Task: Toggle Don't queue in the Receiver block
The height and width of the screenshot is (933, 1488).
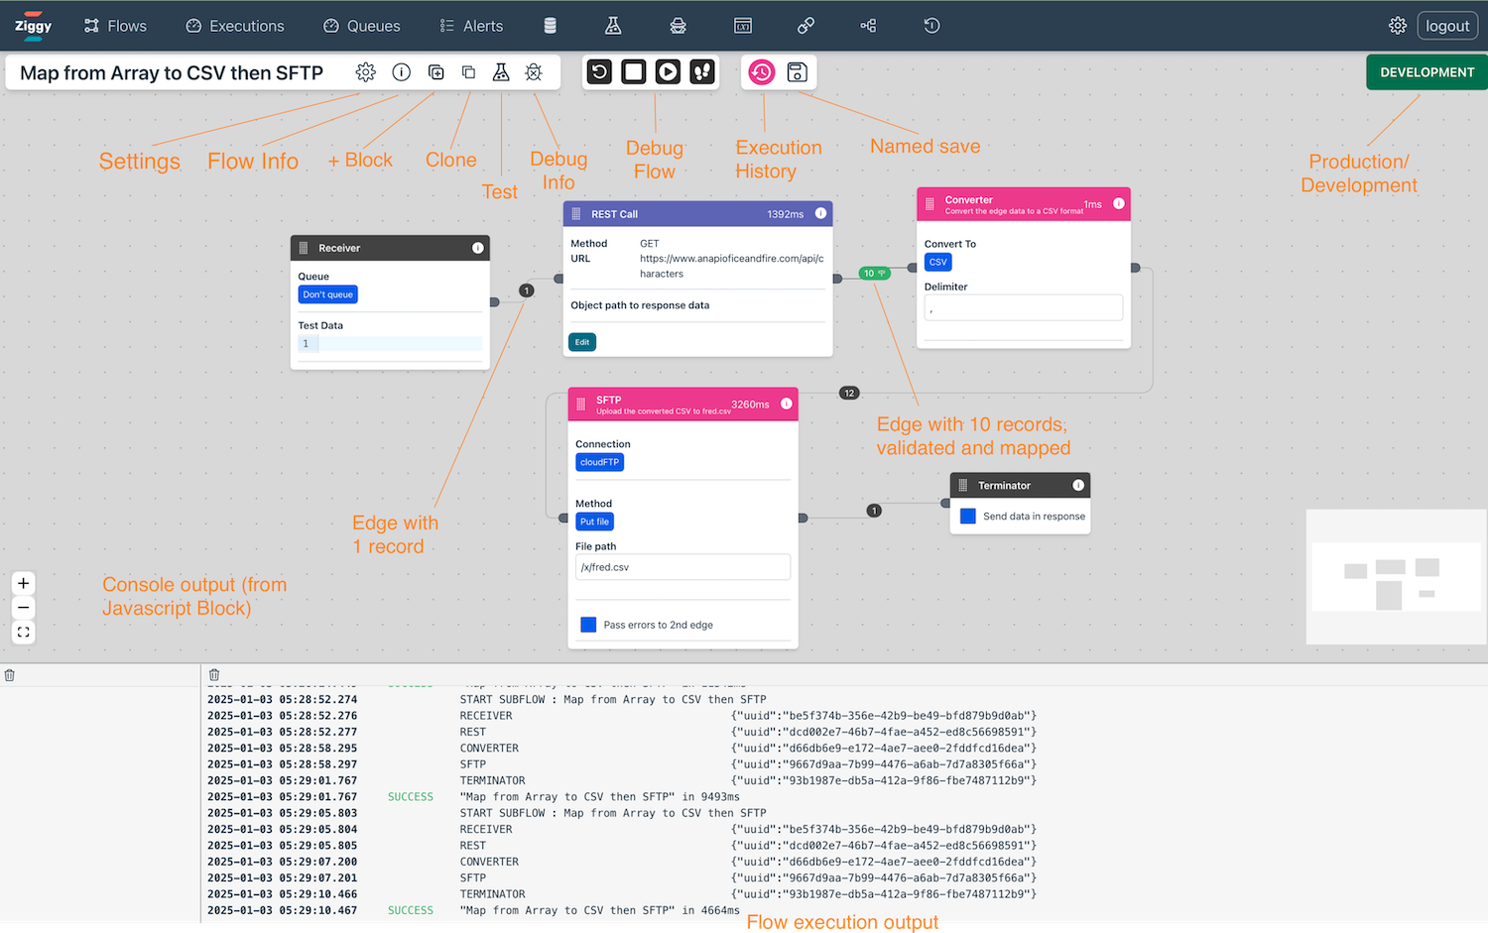Action: click(x=327, y=294)
